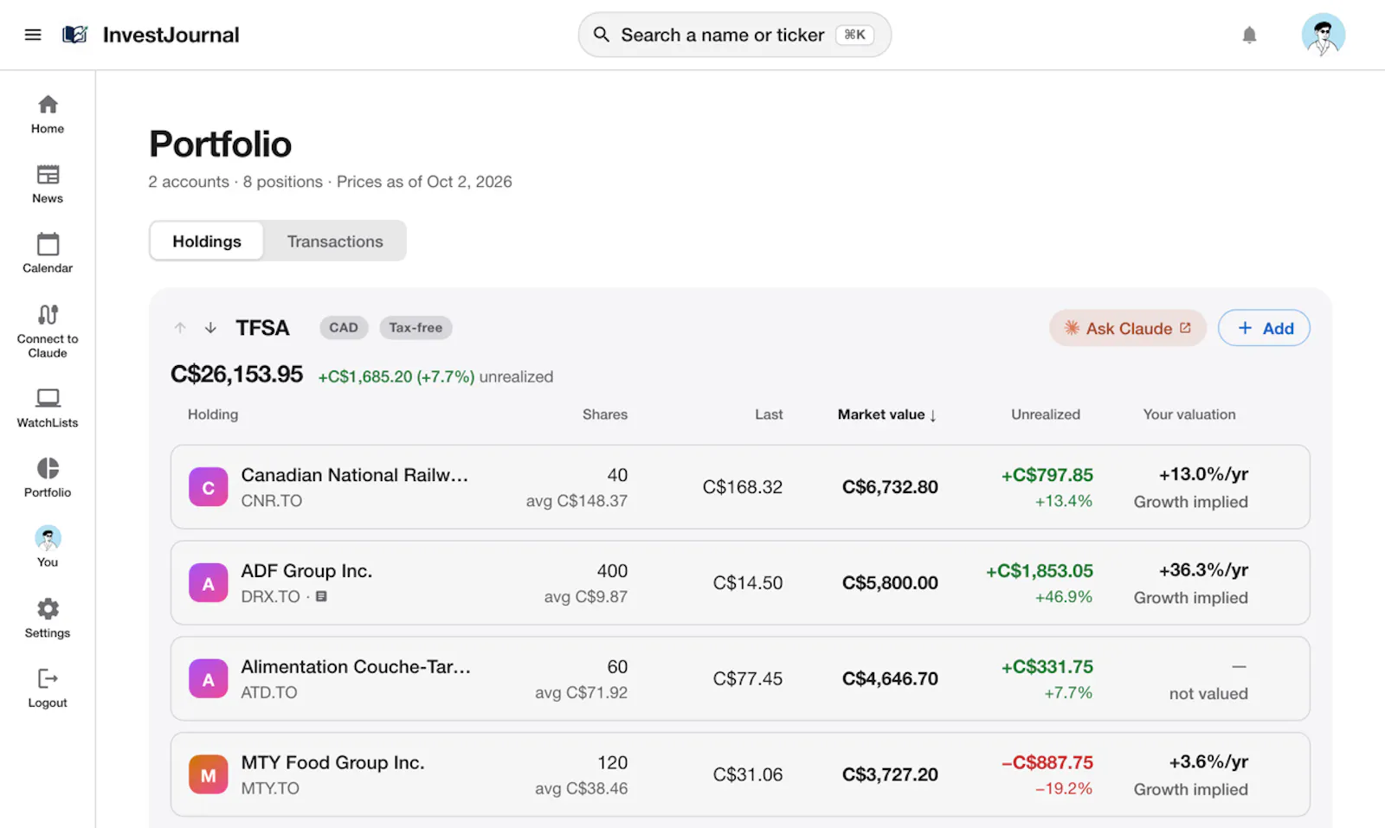Click the Tax-free badge
The height and width of the screenshot is (828, 1385).
[x=415, y=328]
